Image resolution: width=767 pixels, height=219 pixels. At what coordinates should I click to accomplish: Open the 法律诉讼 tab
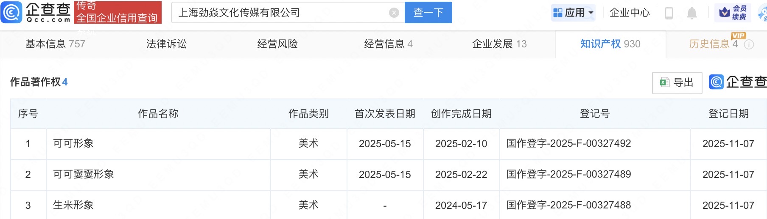point(166,44)
